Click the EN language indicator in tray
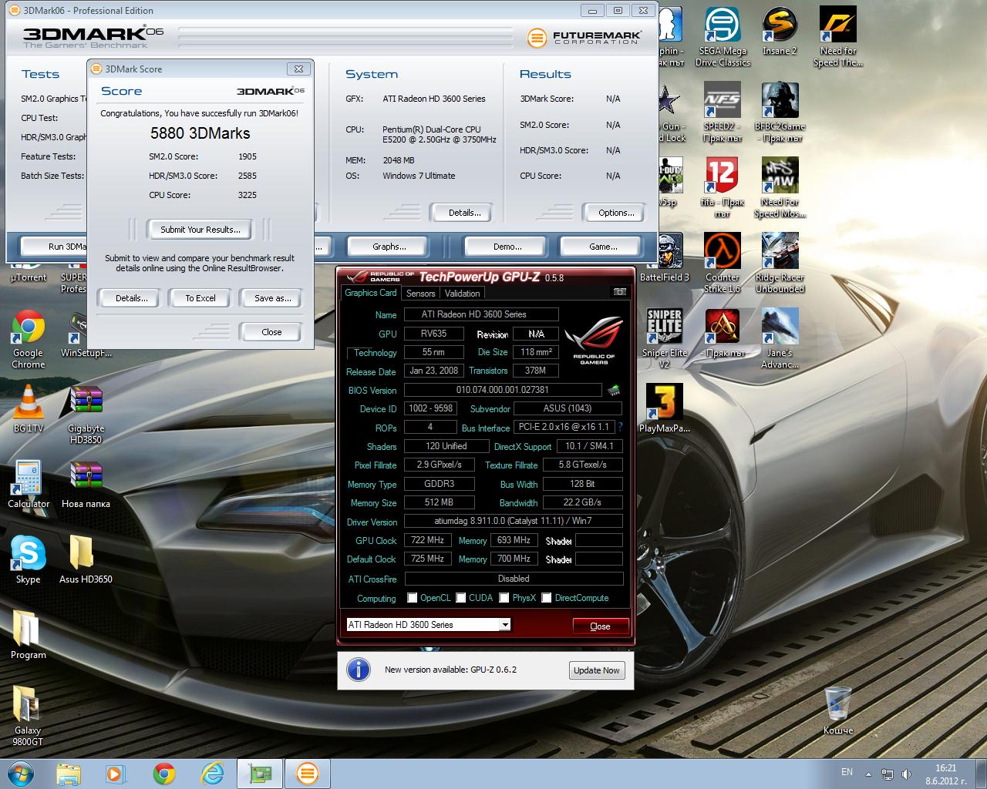The width and height of the screenshot is (987, 789). (x=847, y=772)
